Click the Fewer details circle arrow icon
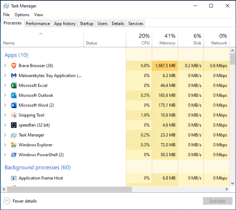The width and height of the screenshot is (236, 210). pos(7,201)
